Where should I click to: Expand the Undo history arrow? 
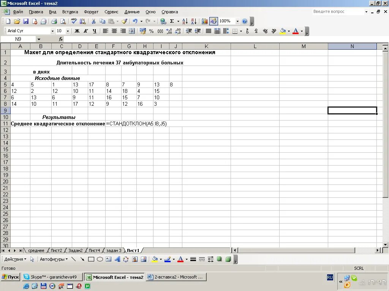click(x=141, y=21)
